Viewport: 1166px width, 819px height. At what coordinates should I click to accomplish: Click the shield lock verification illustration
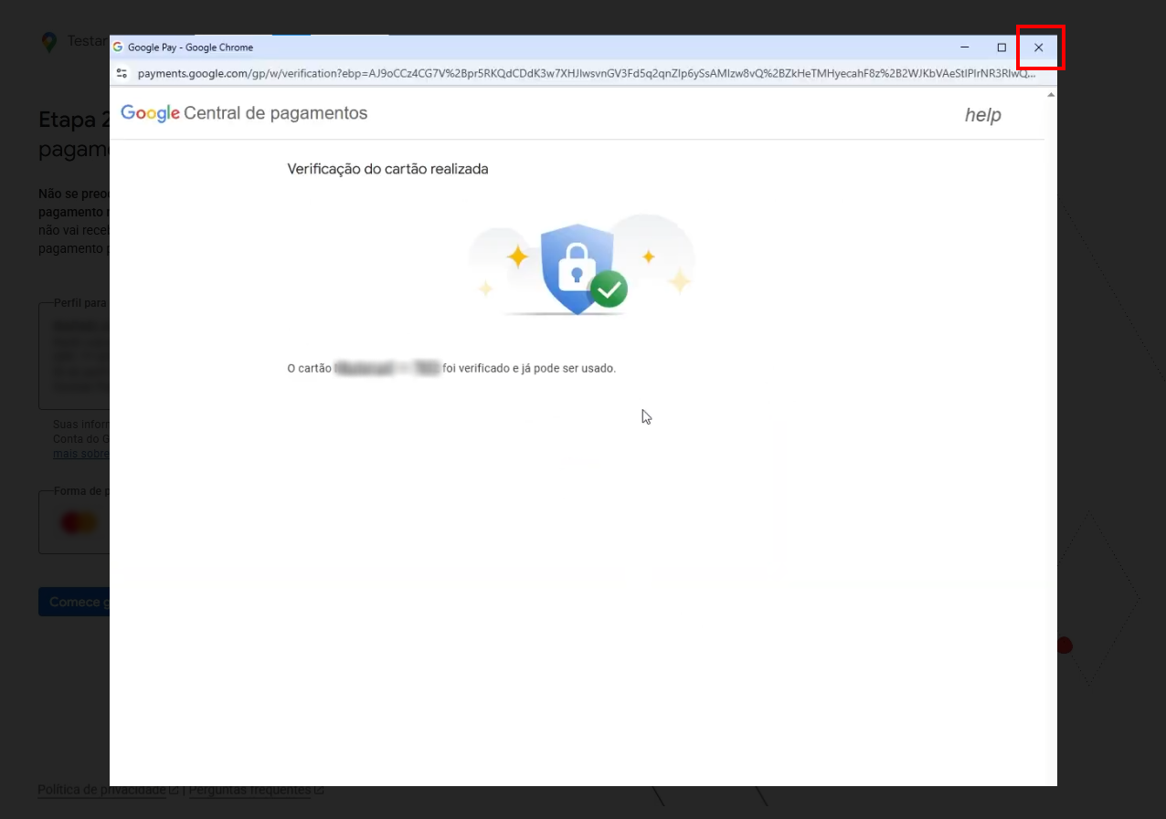(580, 267)
